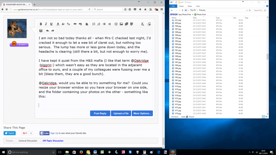This screenshot has width=276, height=155.
Task: Switch to the View ribbon tab
Action: (x=198, y=6)
